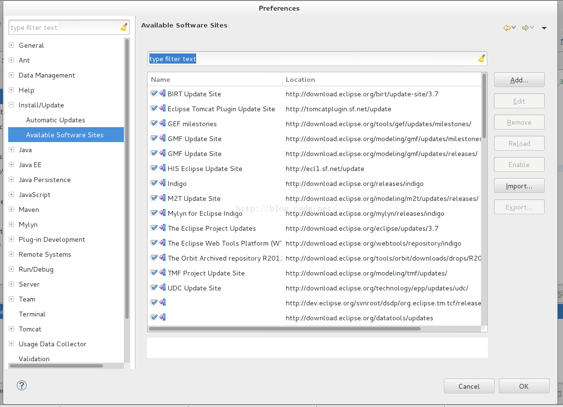Select Available Software Sites in the tree
563x407 pixels.
tap(66, 135)
